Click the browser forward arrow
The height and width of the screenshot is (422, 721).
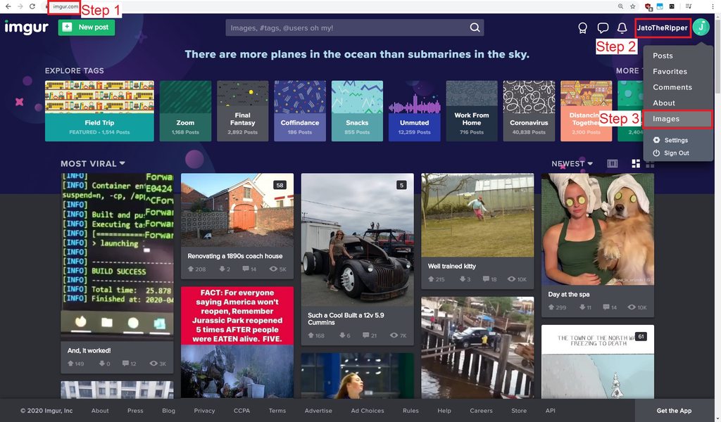coord(20,6)
